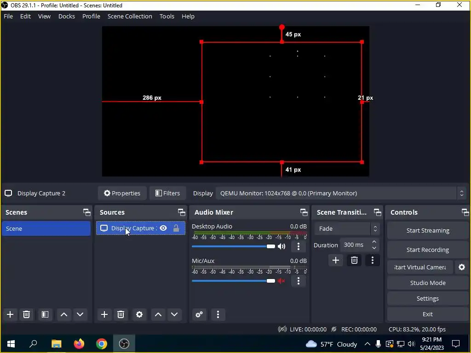
Task: Open Desktop Audio options dots menu
Action: point(298,246)
